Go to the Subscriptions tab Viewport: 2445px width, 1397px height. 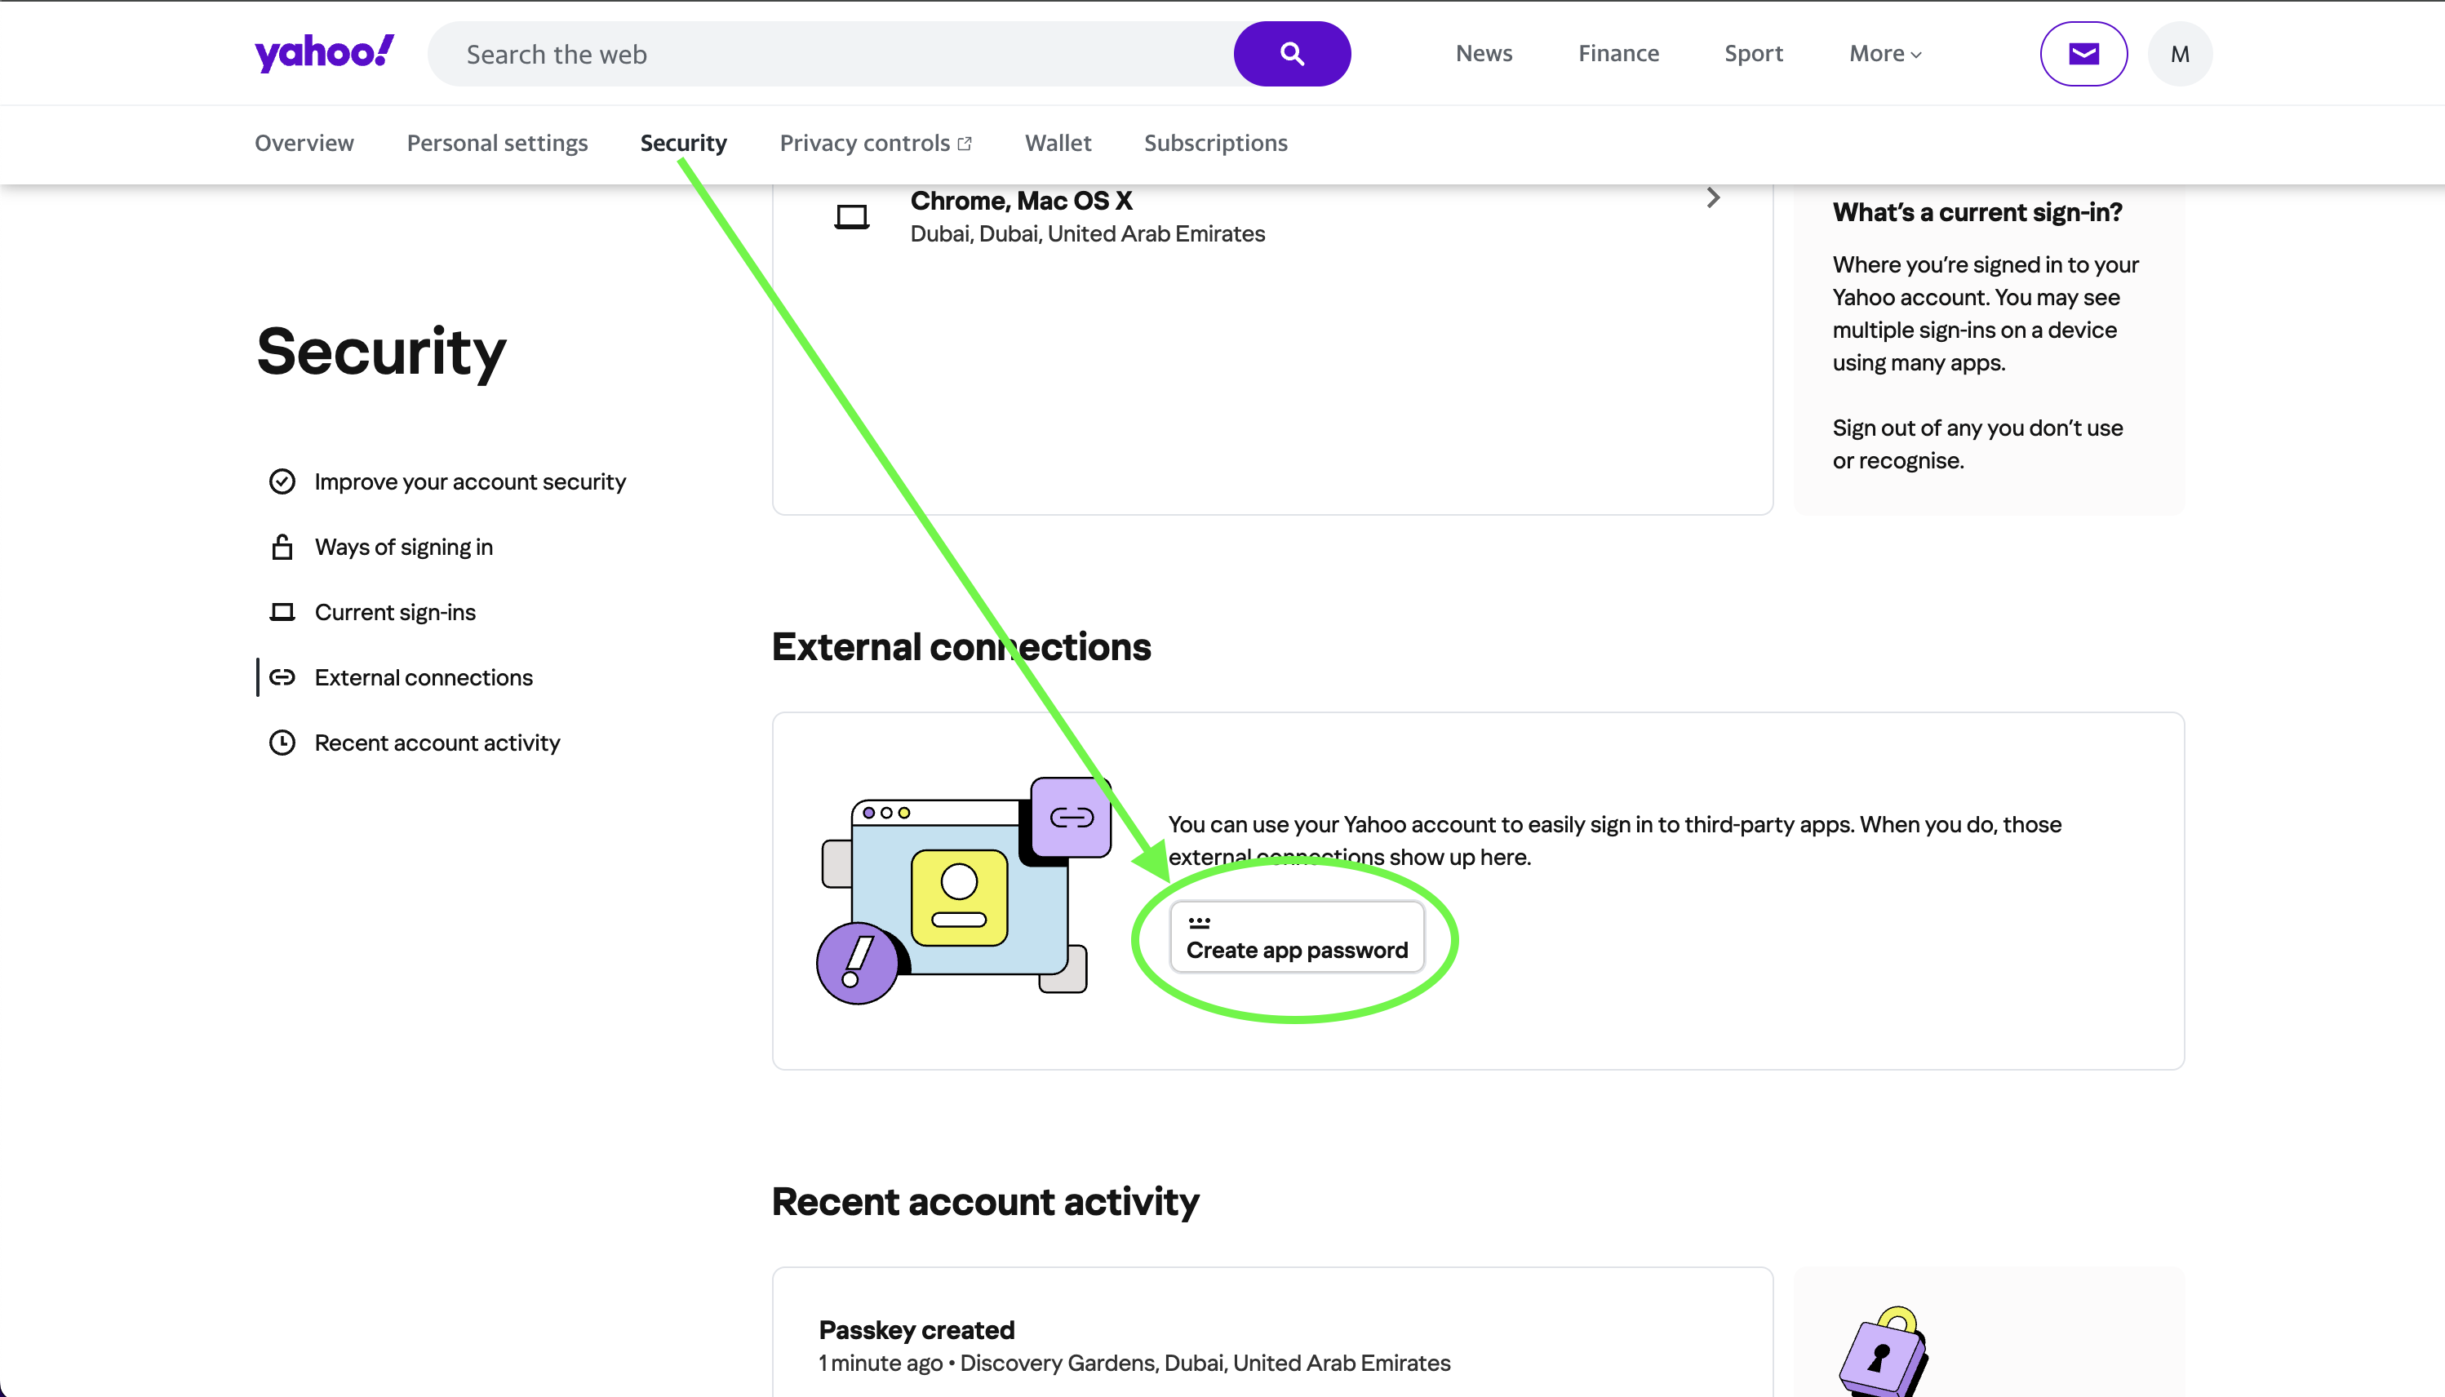coord(1215,143)
